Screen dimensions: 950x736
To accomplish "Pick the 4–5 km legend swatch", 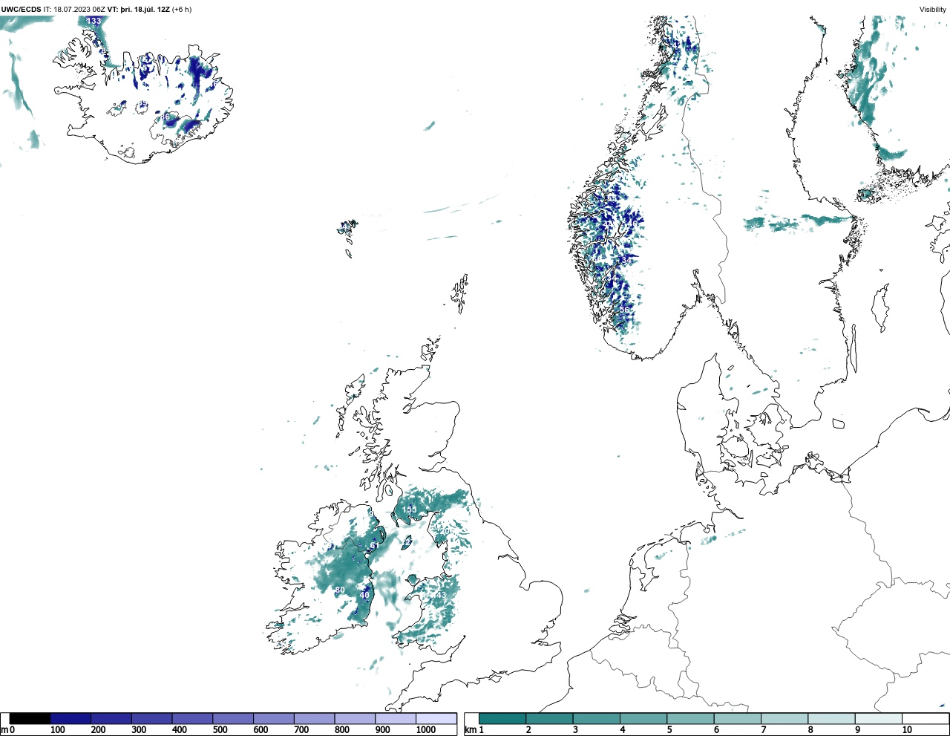I will [x=643, y=718].
